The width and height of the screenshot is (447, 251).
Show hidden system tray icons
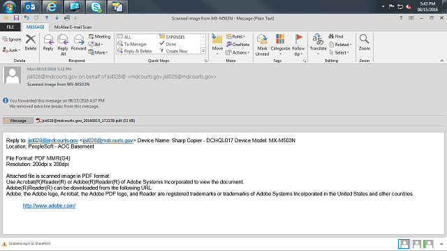[383, 6]
